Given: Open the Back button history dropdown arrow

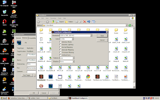Looking at the screenshot, I should (44, 22).
